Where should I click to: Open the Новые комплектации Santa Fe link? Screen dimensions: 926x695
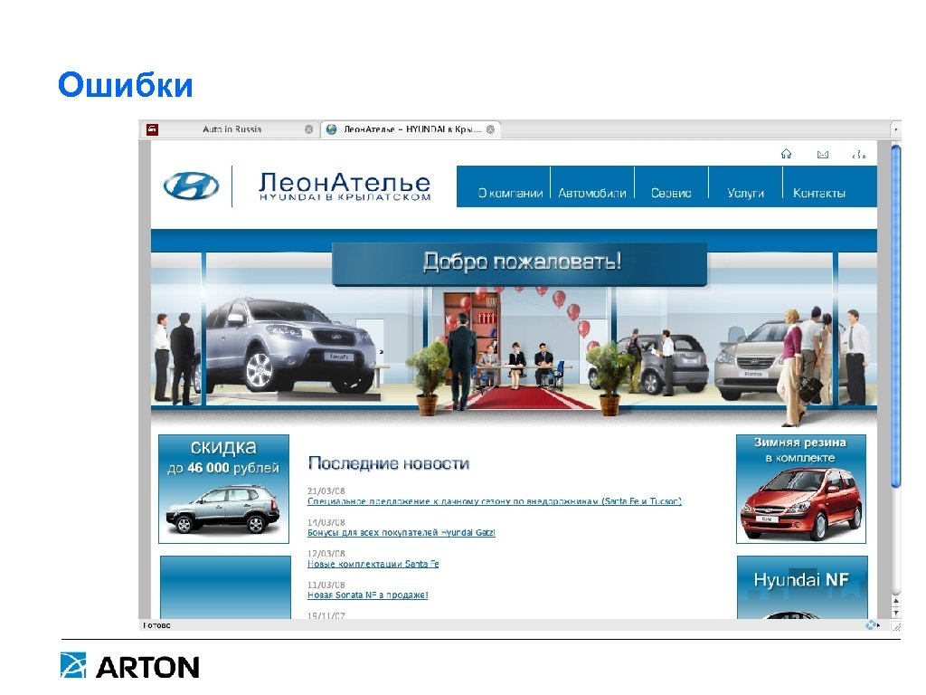coord(373,564)
